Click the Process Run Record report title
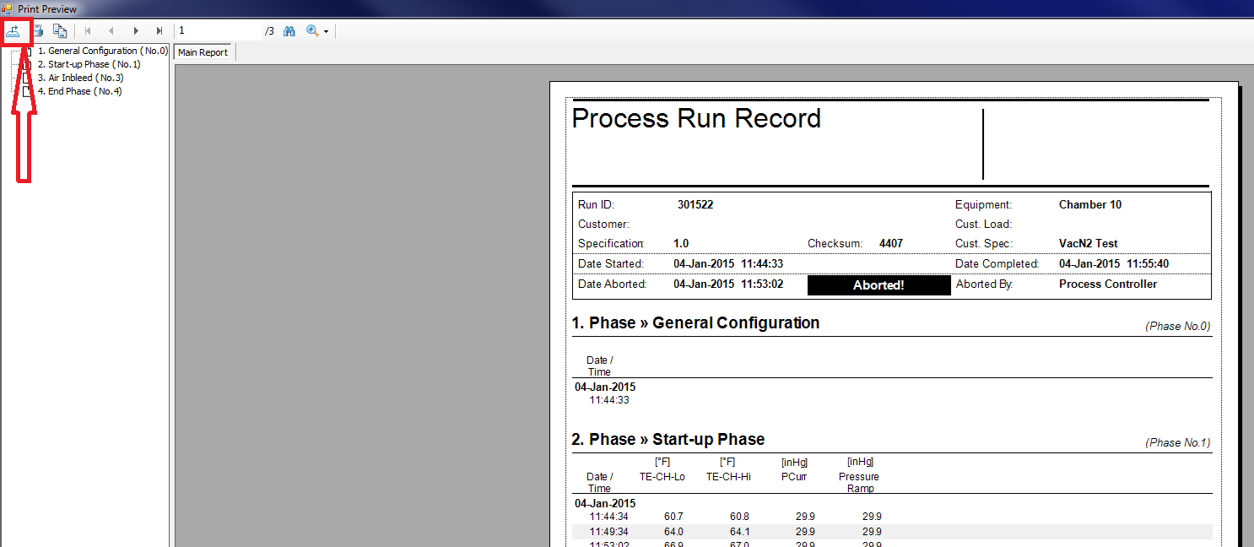The image size is (1254, 547). click(696, 119)
